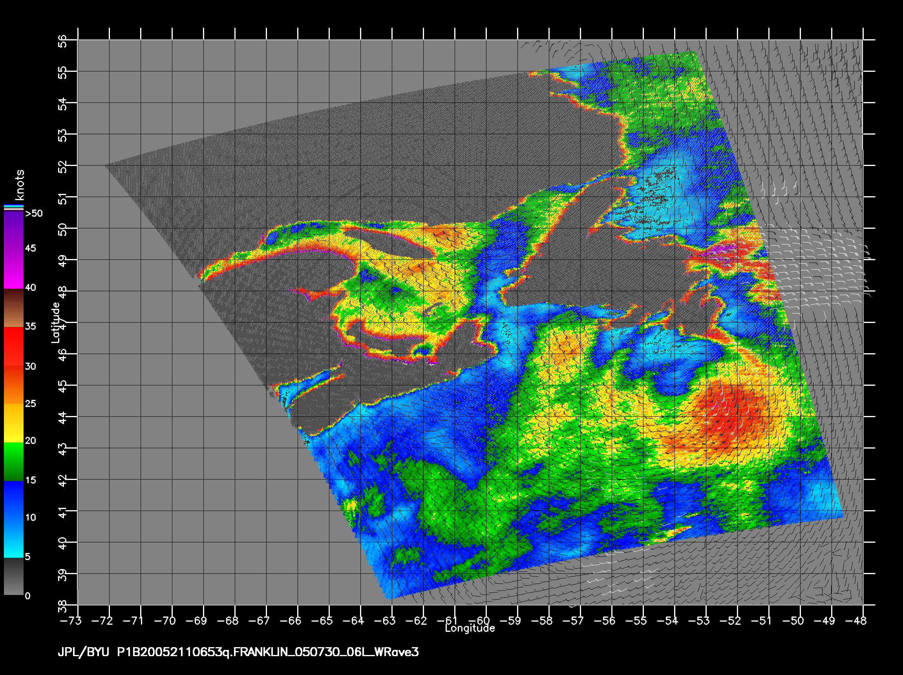Click the latitude tick label 51
Viewport: 903px width, 675px height.
62,199
